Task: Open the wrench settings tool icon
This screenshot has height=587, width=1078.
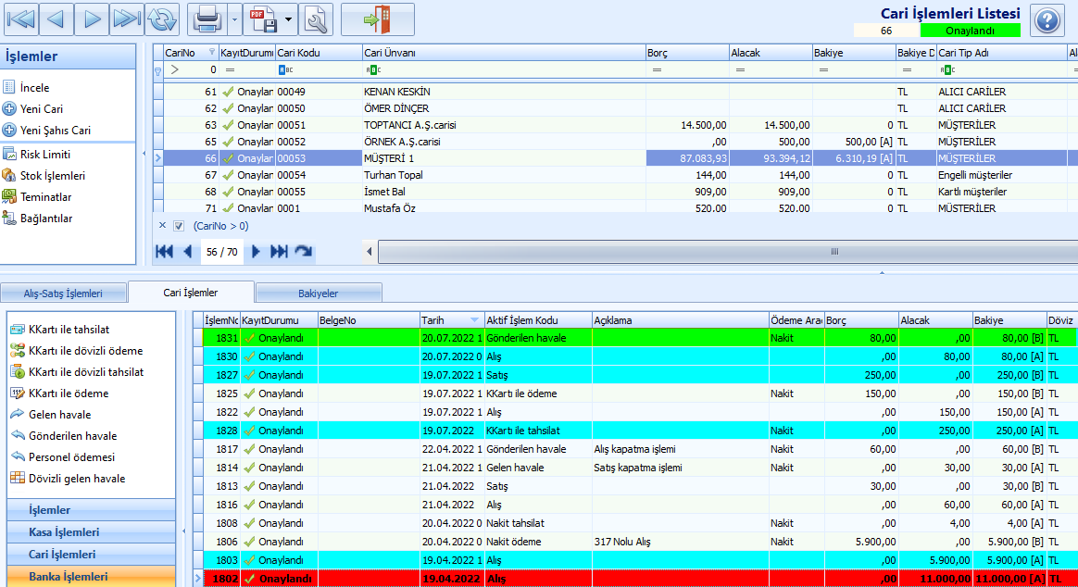Action: (x=316, y=19)
